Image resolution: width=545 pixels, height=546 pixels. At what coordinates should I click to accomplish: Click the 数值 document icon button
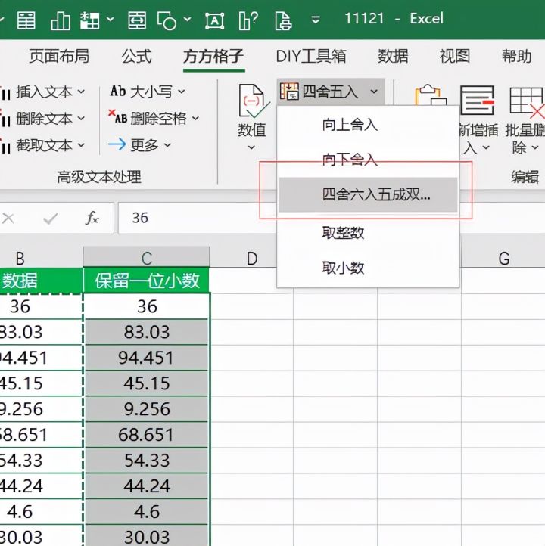pos(254,101)
